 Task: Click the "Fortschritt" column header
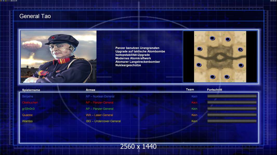click(x=214, y=90)
